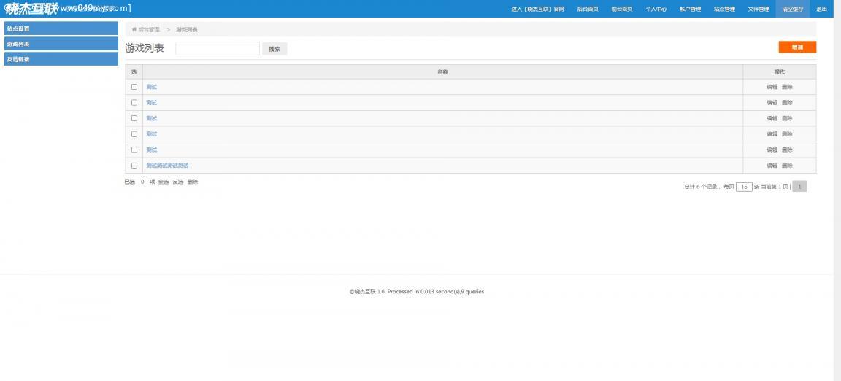This screenshot has height=381, width=841.
Task: Tick the checkbox in the second 测试 row
Action: [134, 102]
